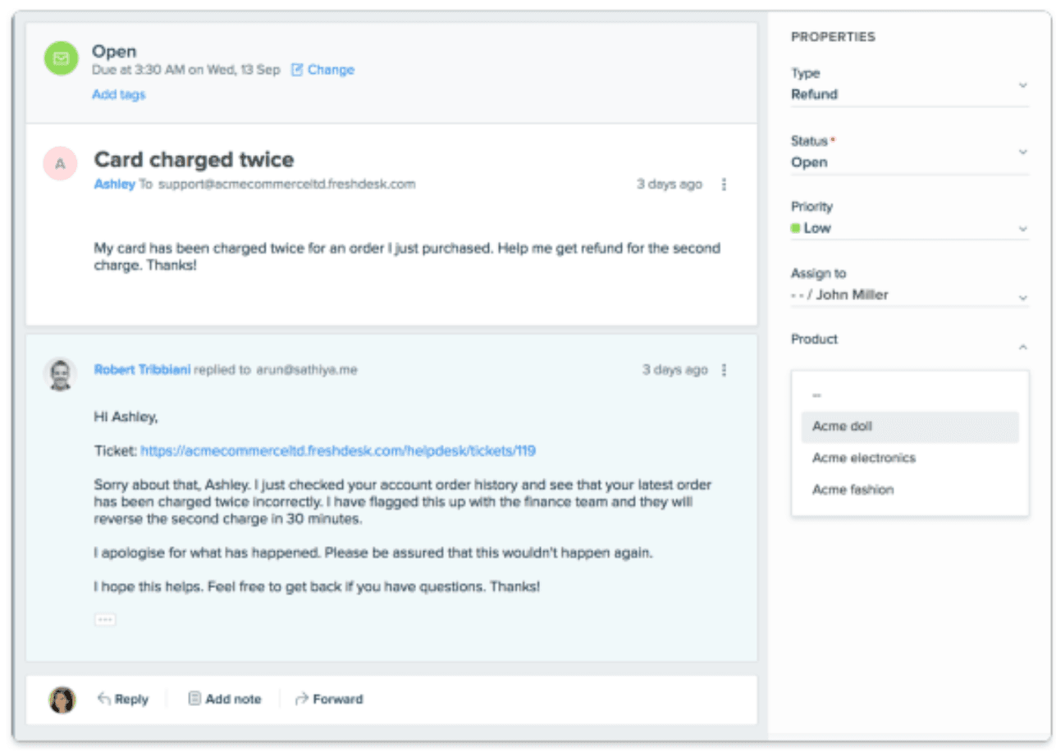
Task: Click the Forward arrow icon
Action: [301, 699]
